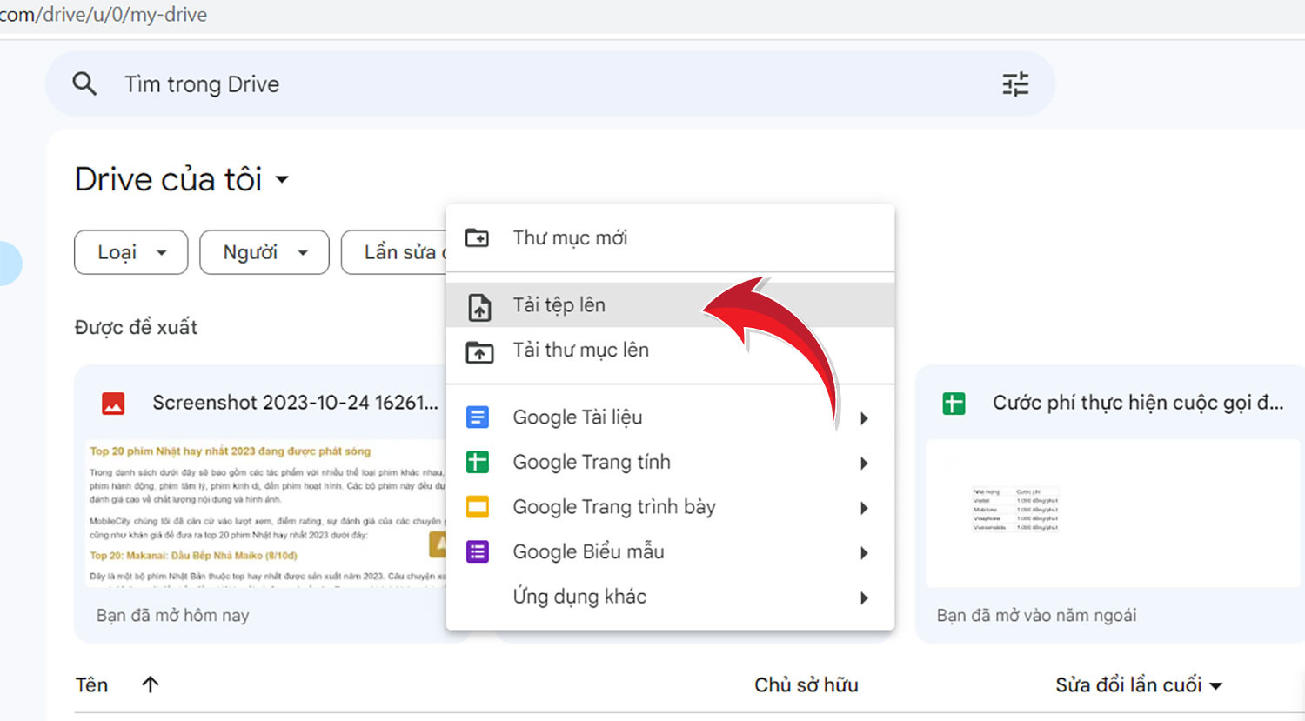Image resolution: width=1305 pixels, height=721 pixels.
Task: Click the purple Google Forms icon
Action: click(x=478, y=551)
